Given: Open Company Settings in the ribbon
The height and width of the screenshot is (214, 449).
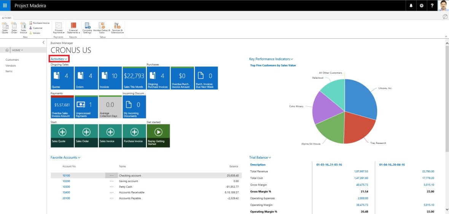Looking at the screenshot, I should [x=87, y=28].
